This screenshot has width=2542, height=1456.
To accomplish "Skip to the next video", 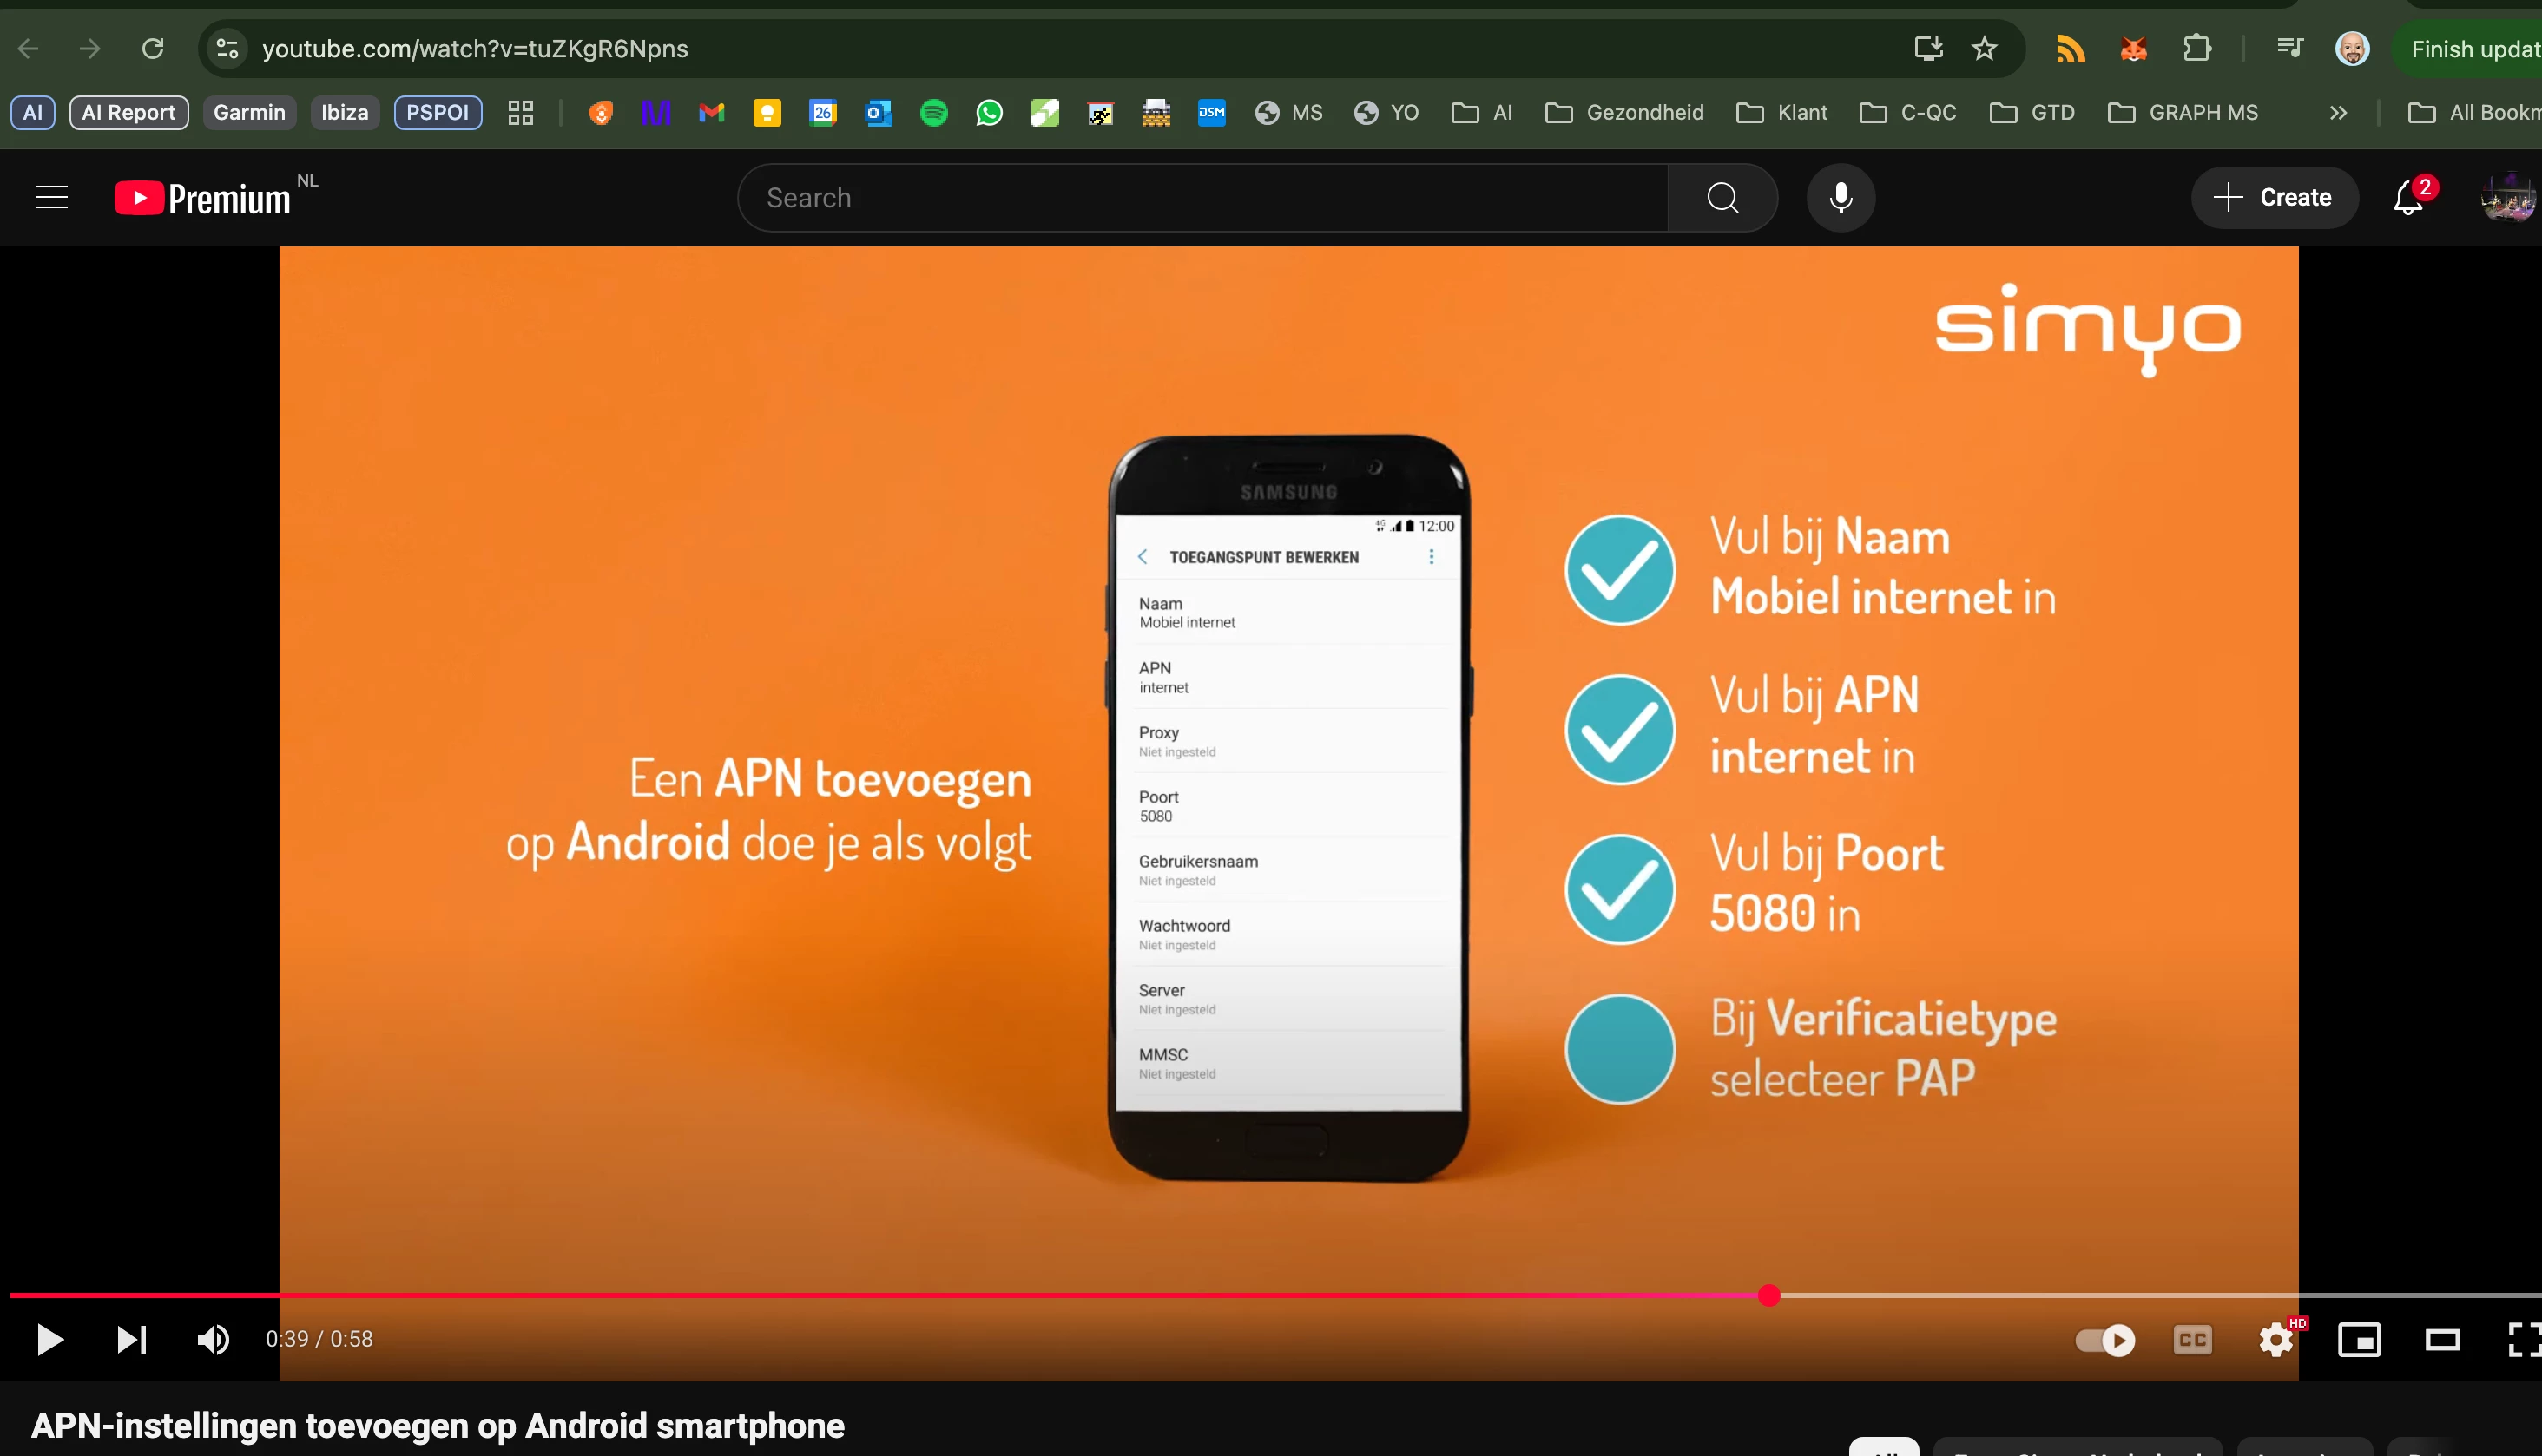I will tap(131, 1339).
